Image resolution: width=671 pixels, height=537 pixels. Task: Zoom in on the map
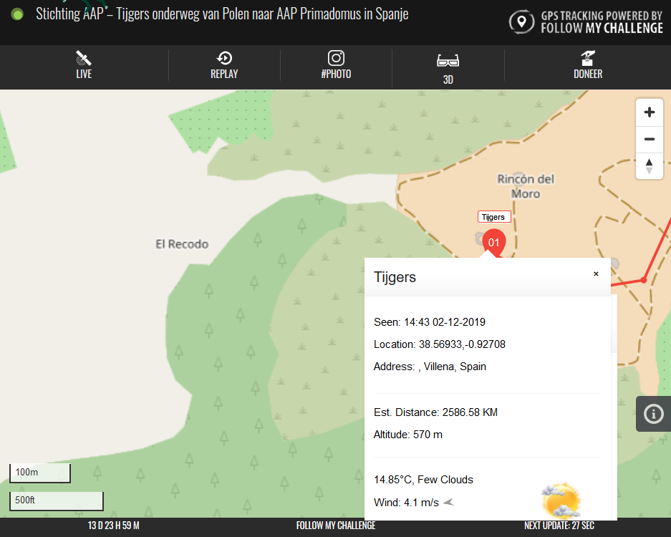650,112
